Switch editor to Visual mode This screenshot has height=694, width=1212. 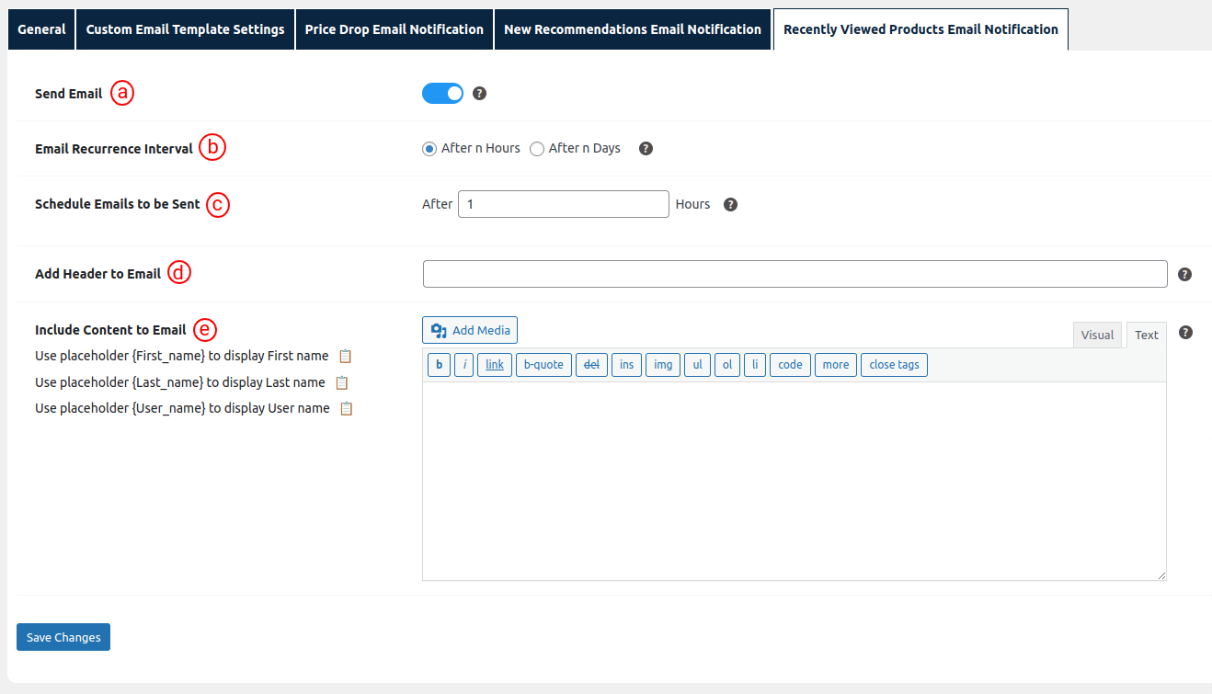1097,336
